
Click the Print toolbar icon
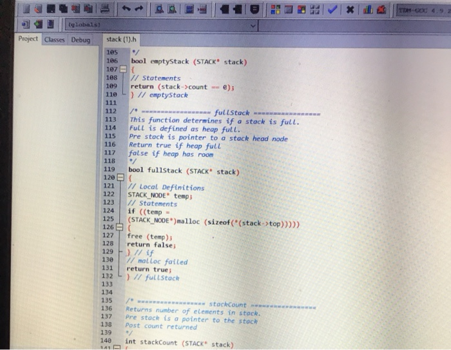pyautogui.click(x=105, y=9)
